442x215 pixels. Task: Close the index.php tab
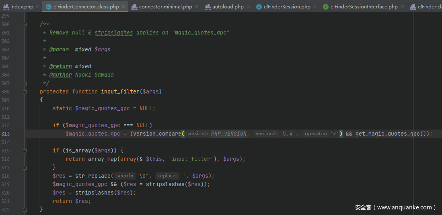click(38, 7)
